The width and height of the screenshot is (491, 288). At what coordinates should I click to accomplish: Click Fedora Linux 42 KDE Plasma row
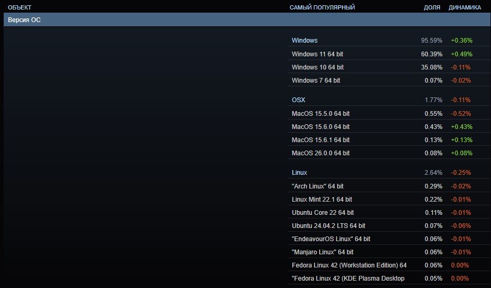[x=389, y=279]
